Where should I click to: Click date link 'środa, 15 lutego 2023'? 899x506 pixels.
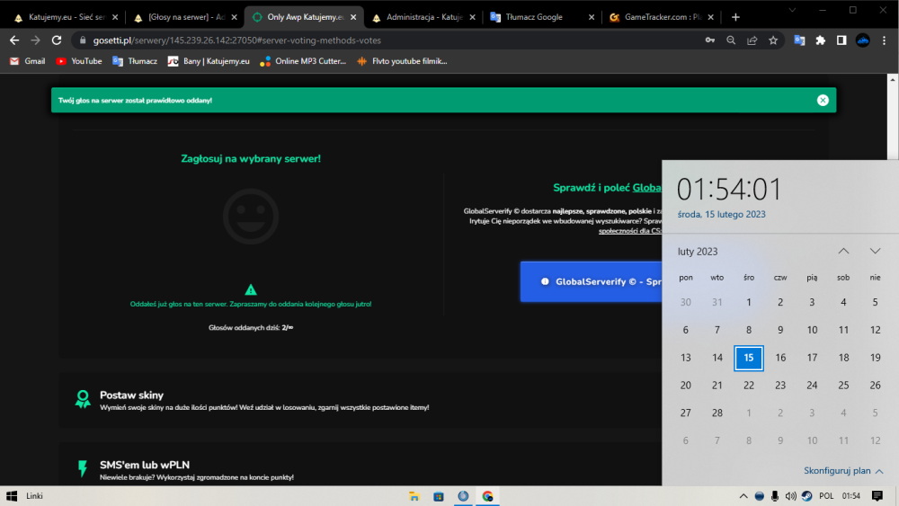tap(721, 214)
